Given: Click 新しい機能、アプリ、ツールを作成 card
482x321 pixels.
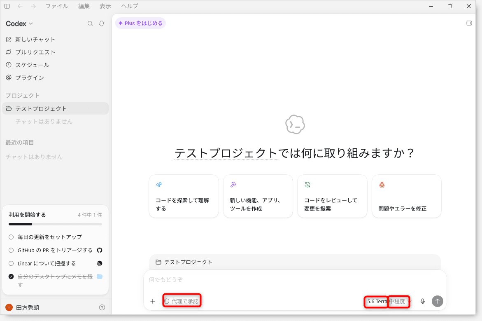Looking at the screenshot, I should (x=258, y=196).
